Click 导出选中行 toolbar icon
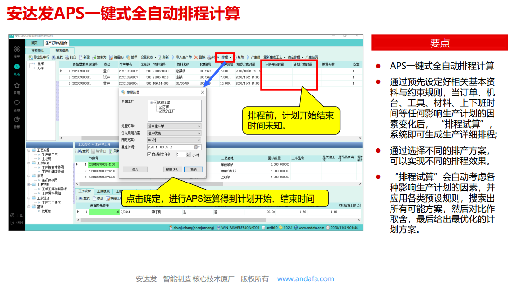Image resolution: width=514 pixels, height=285 pixels. [x=31, y=57]
